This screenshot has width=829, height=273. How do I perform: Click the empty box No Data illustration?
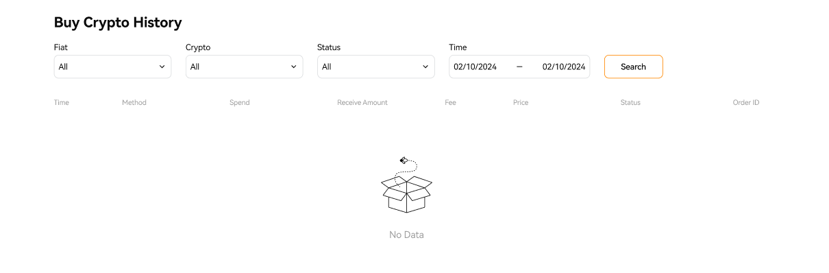click(x=407, y=185)
